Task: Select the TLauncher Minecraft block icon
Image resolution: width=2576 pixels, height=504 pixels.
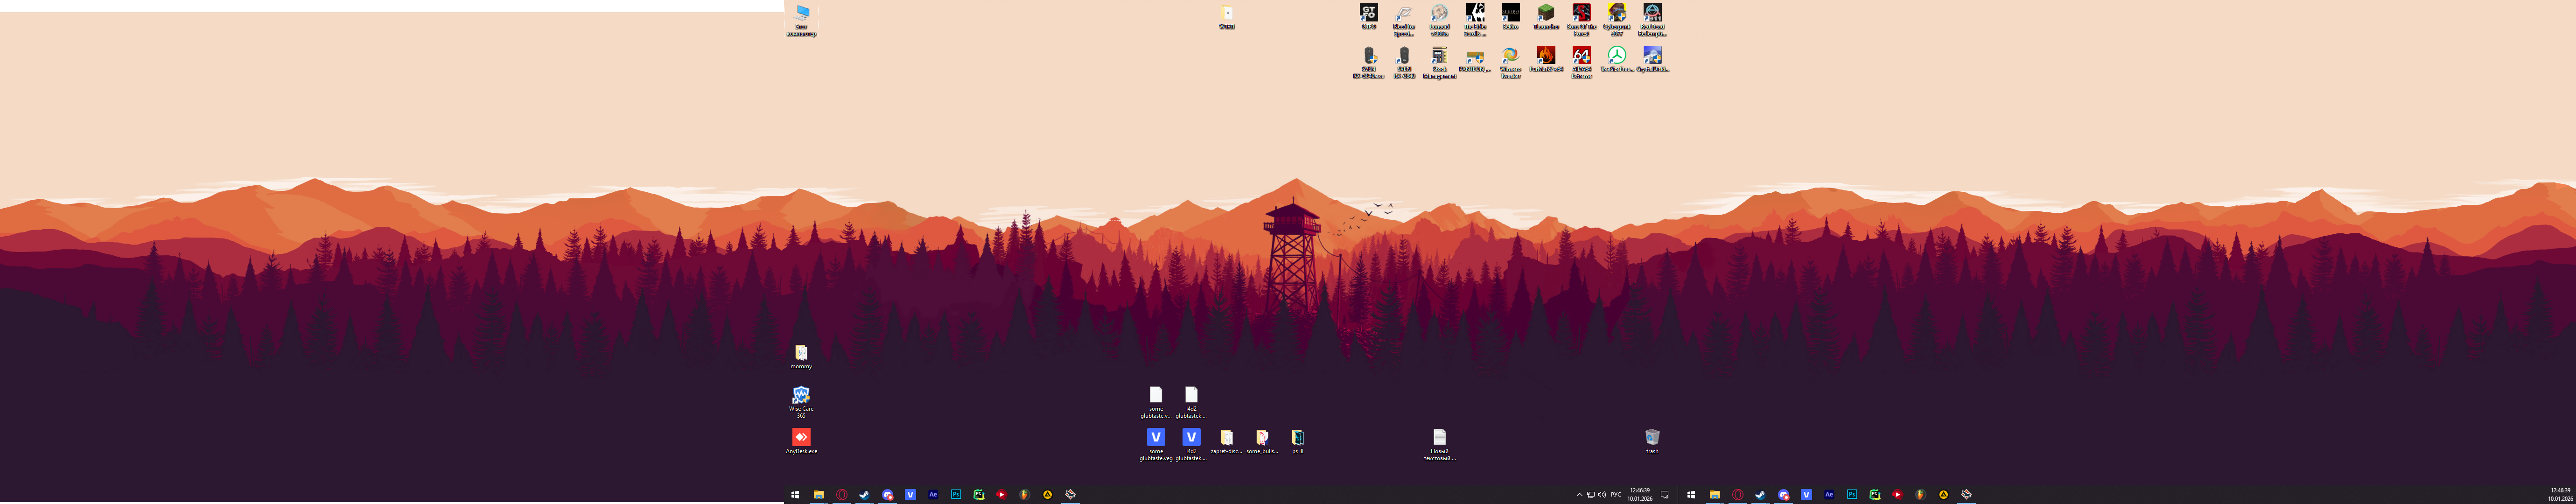Action: (1545, 14)
